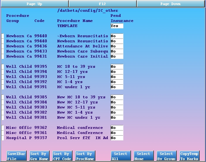Edit Pend Insurance field for code 99433

coord(117,51)
